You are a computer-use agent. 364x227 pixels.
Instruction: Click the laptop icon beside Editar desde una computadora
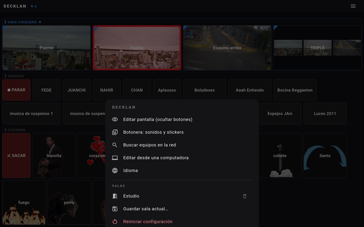pyautogui.click(x=115, y=158)
